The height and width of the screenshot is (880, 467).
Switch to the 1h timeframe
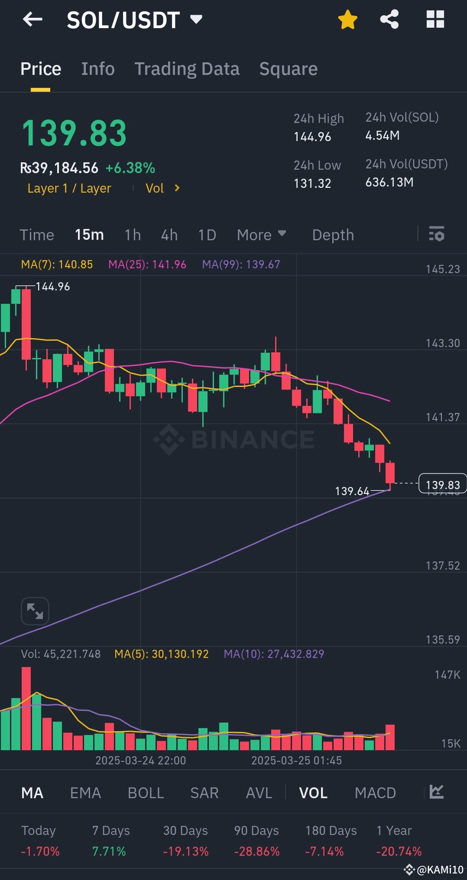pyautogui.click(x=132, y=235)
